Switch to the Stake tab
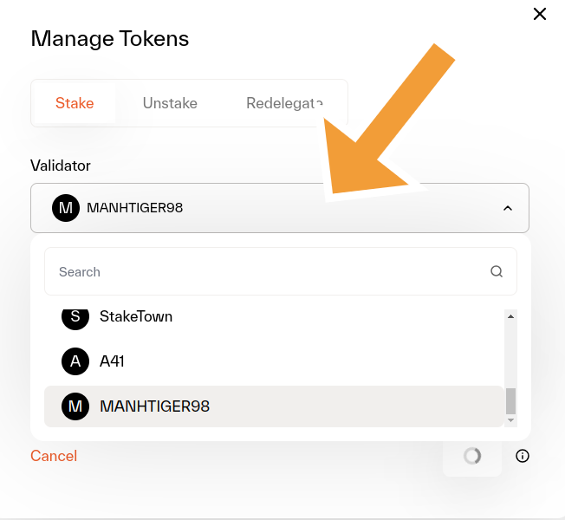 [x=75, y=103]
